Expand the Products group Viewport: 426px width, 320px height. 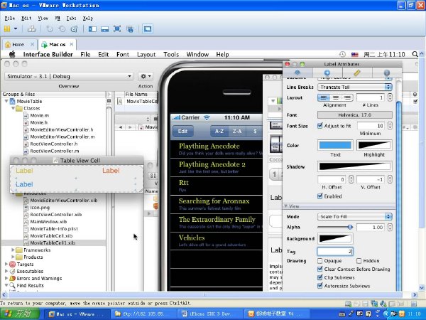tap(13, 257)
